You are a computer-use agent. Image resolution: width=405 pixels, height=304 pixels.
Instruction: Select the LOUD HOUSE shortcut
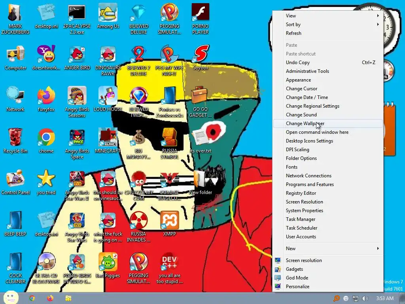point(108,99)
